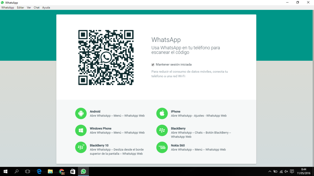Viewport: 314px width, 176px height.
Task: Minimize the WhatsApp window
Action: 287,3
